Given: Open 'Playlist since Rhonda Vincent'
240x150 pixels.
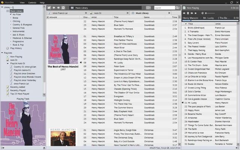Looking at the screenshot, I should [27, 77].
